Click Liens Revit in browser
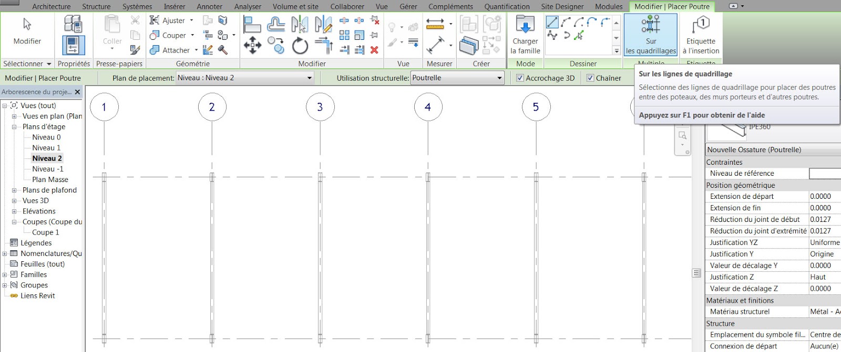The width and height of the screenshot is (841, 352). 37,295
